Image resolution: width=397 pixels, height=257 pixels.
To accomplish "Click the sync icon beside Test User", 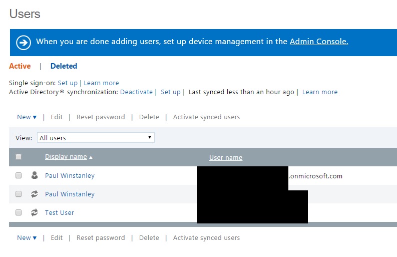I will [x=34, y=212].
